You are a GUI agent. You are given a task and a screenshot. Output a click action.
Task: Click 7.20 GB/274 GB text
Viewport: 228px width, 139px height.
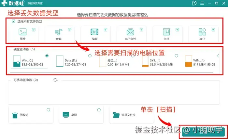pyautogui.click(x=76, y=65)
